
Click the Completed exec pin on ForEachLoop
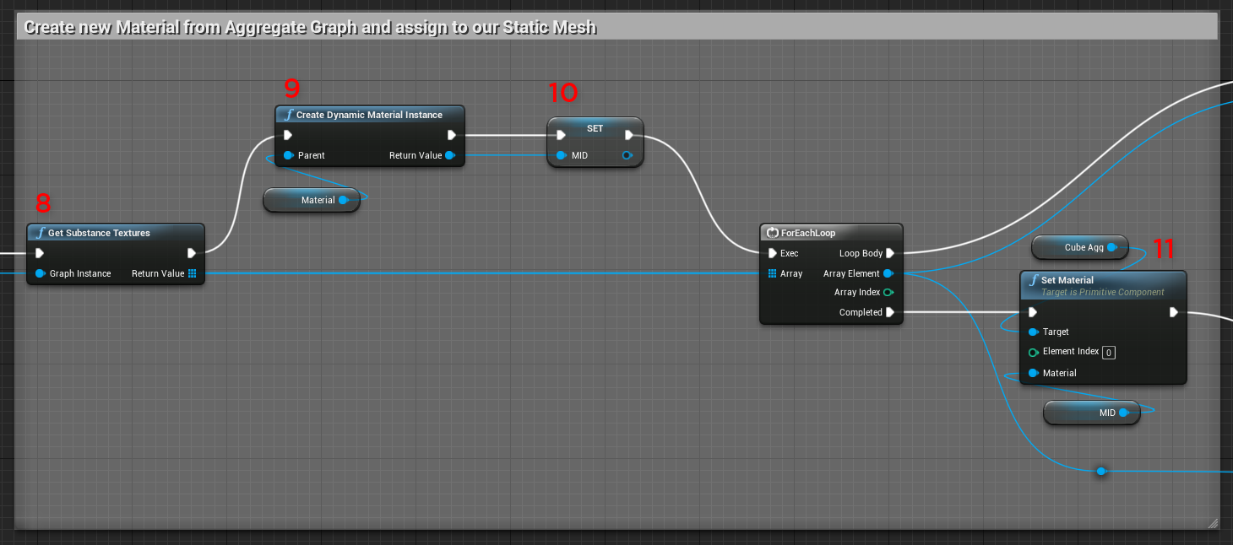coord(891,312)
